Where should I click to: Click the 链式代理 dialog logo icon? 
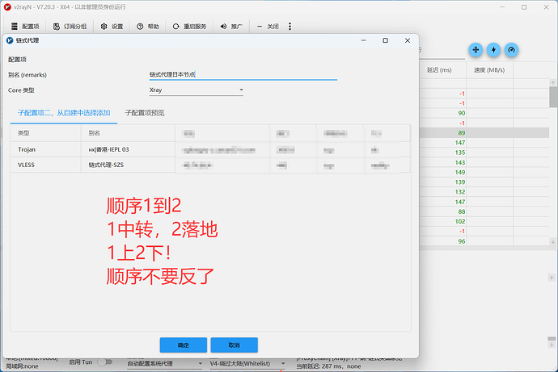[x=10, y=40]
